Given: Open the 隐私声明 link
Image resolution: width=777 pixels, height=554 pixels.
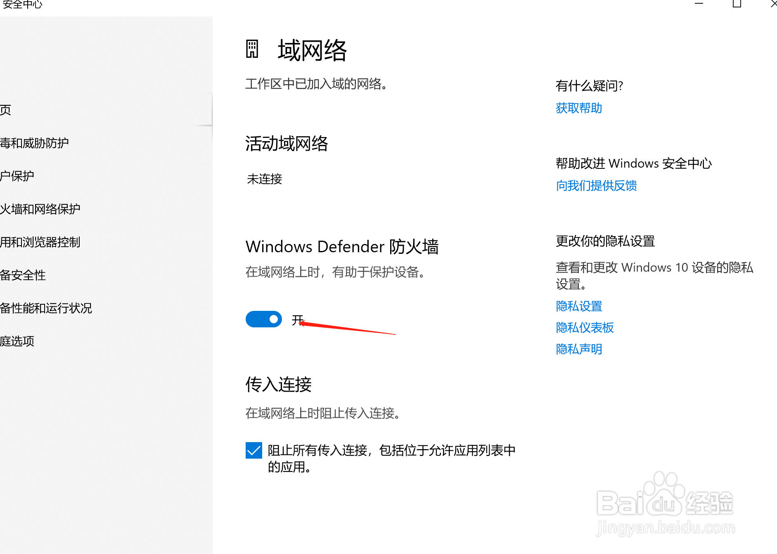Looking at the screenshot, I should (x=579, y=349).
